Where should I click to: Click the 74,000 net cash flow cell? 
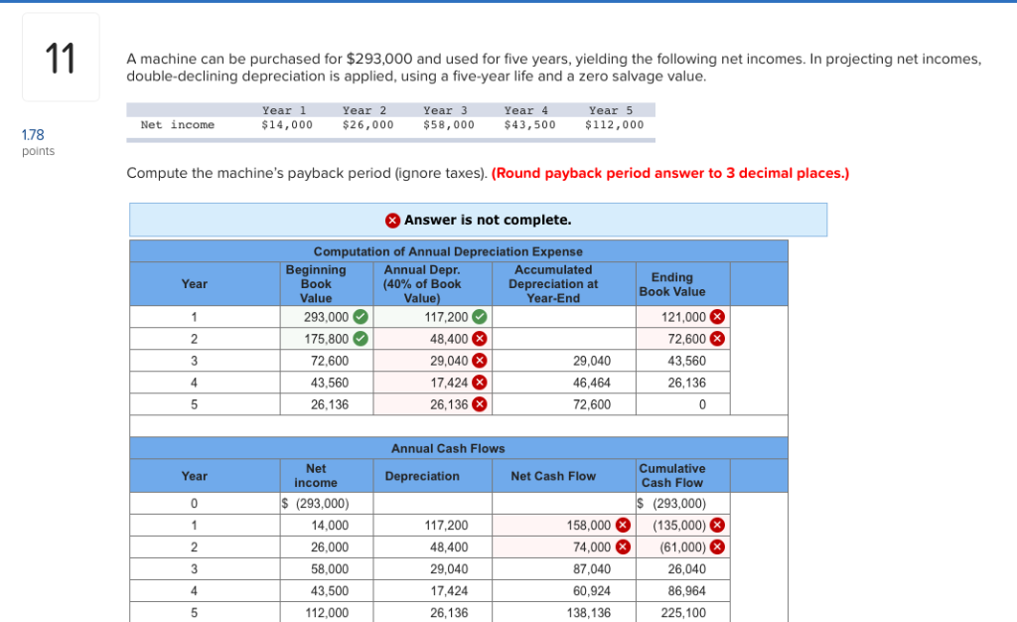pos(564,547)
